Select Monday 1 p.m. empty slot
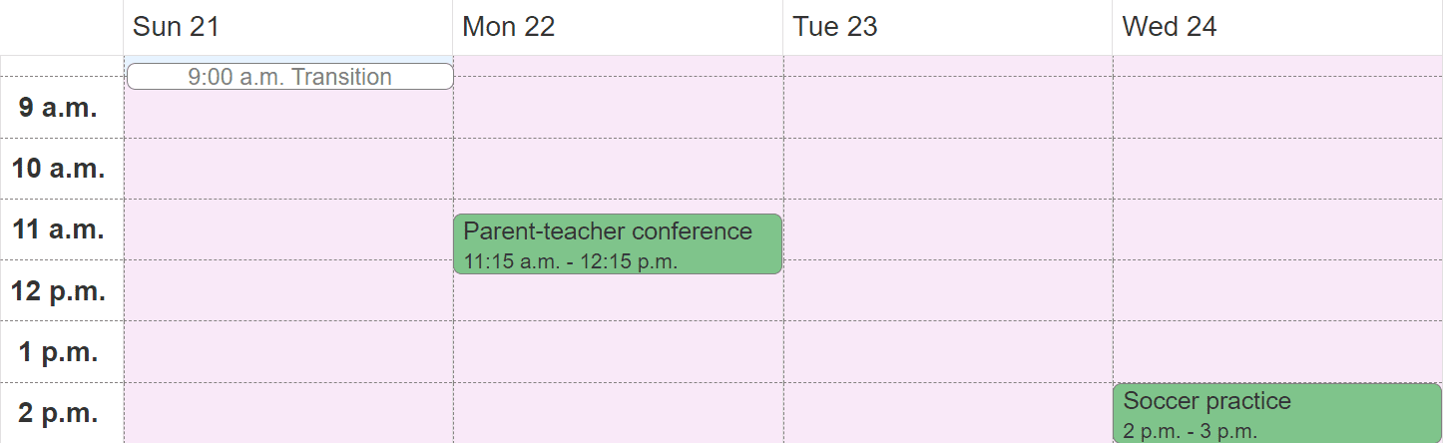Screen dimensions: 1443x443 coord(618,352)
